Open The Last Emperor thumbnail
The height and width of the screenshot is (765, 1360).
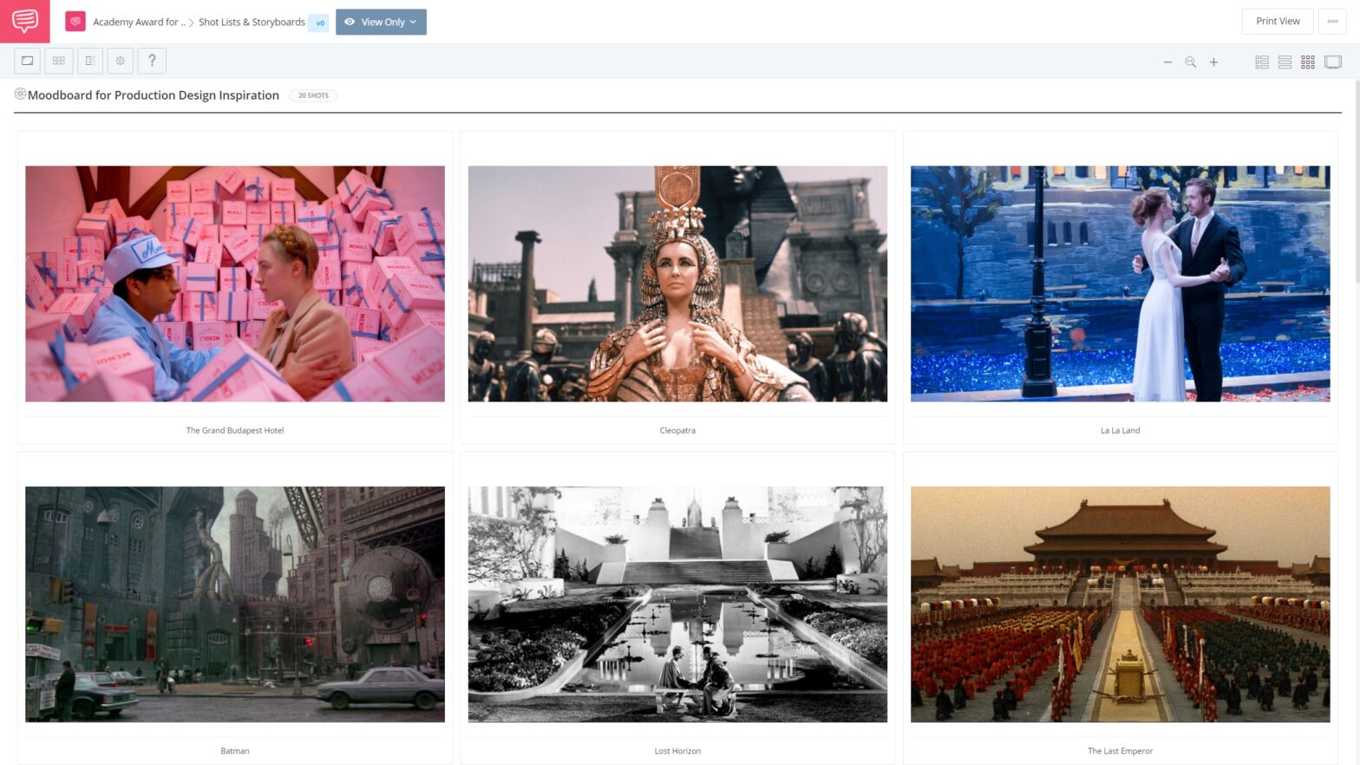pyautogui.click(x=1120, y=605)
